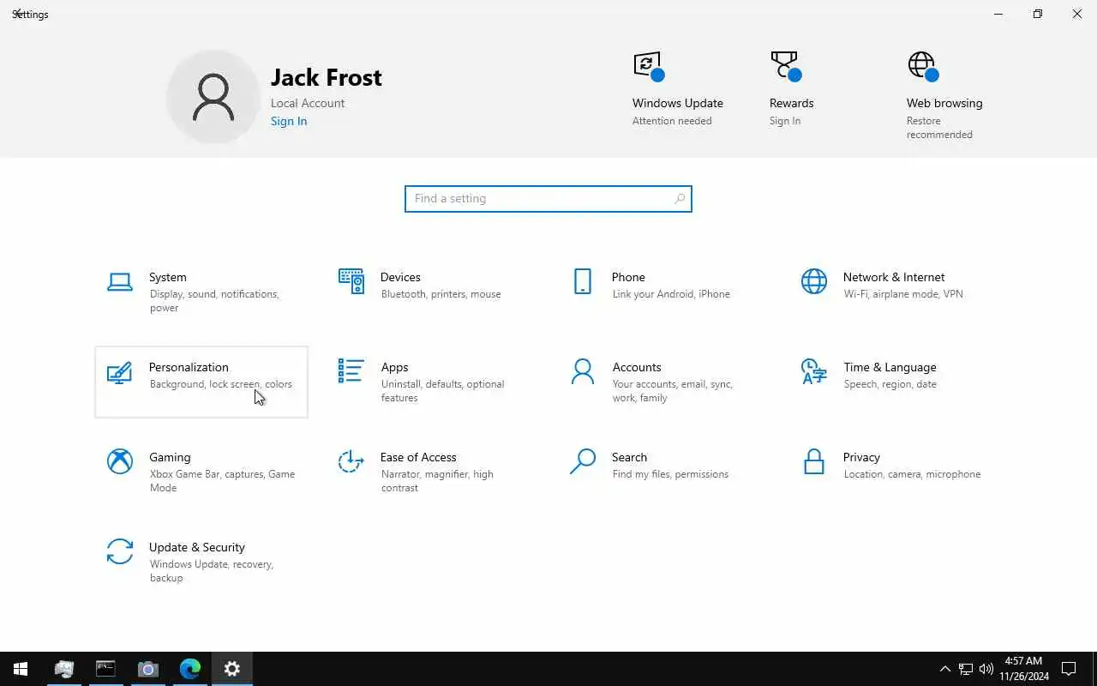This screenshot has height=686, width=1097.
Task: Click the Web browsing label
Action: pyautogui.click(x=944, y=103)
